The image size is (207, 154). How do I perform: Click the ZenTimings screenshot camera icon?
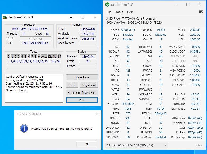[201, 12]
